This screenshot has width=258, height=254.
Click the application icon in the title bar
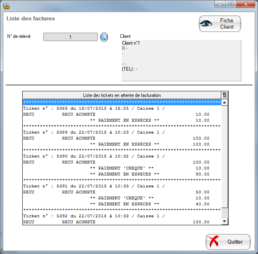[x=6, y=5]
